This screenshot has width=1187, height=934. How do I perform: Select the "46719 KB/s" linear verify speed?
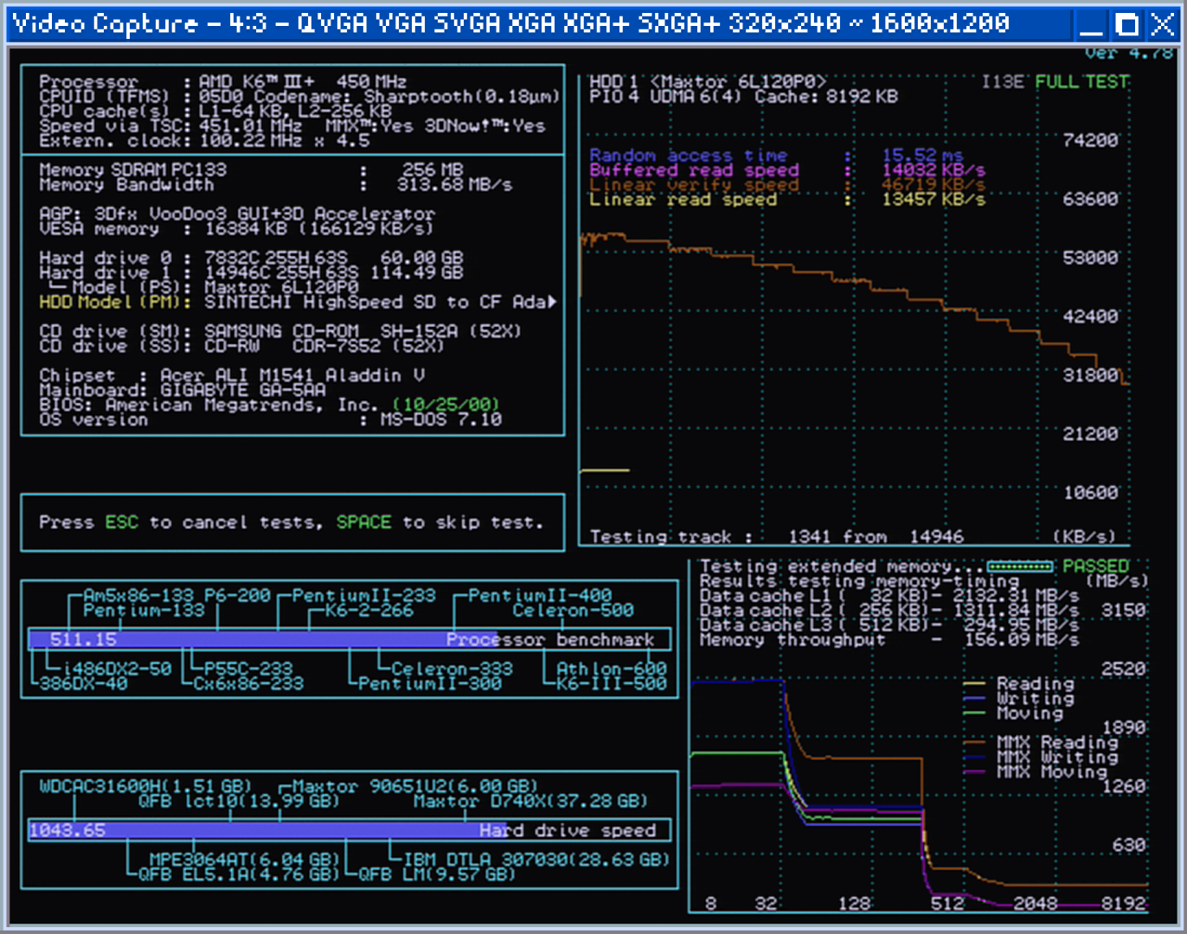coord(934,184)
